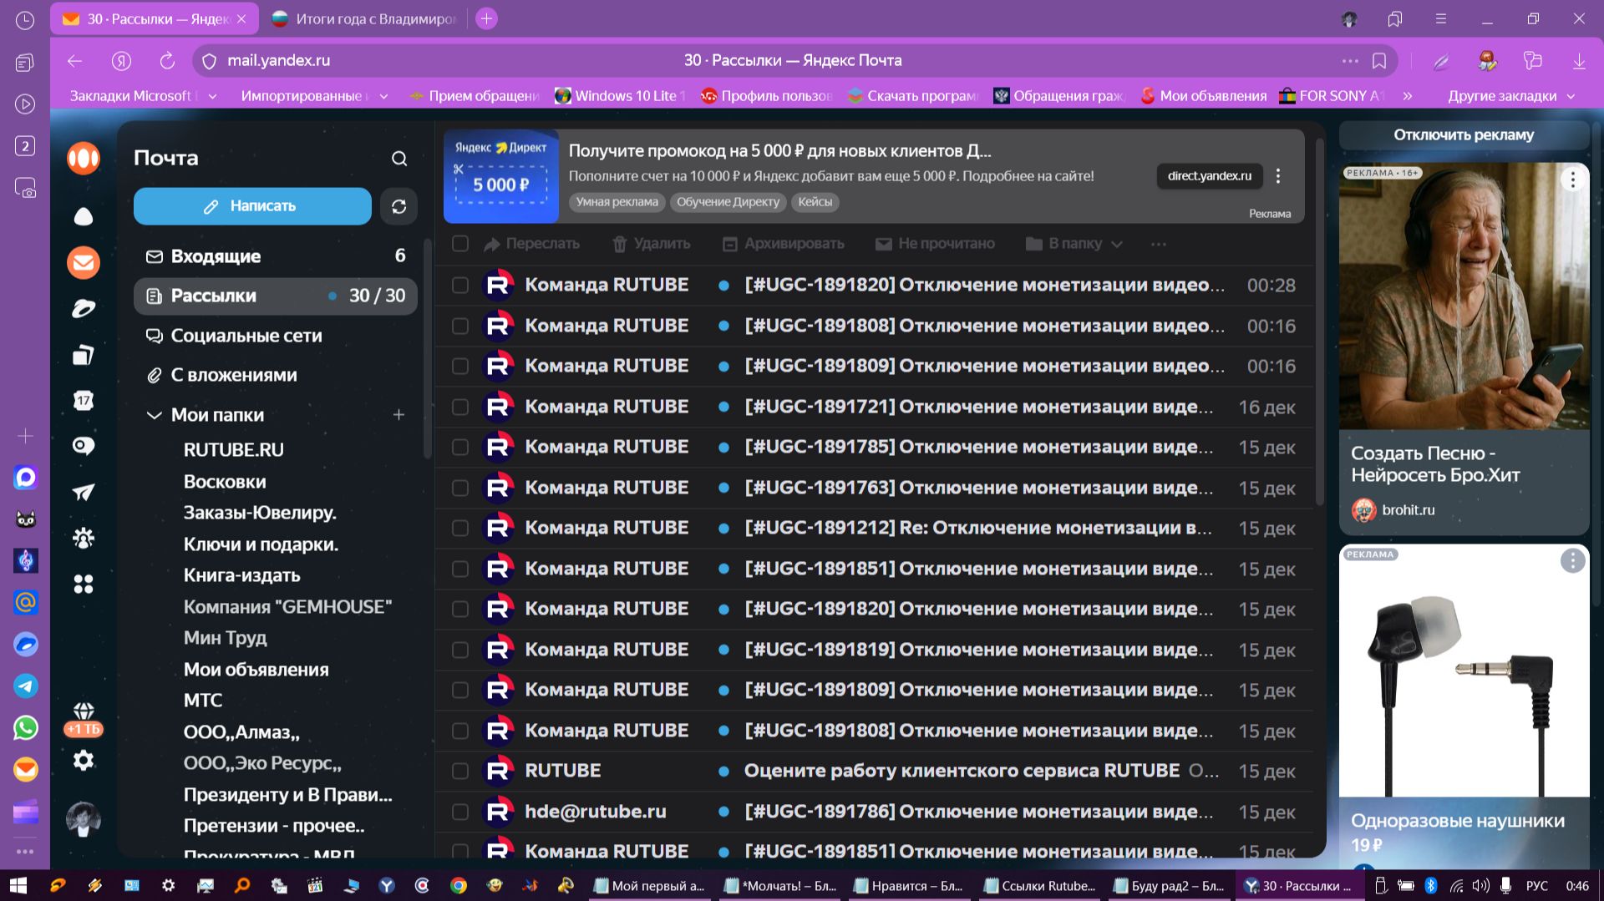Click the mail list vertical scrollbar
The image size is (1604, 901).
(x=1319, y=321)
